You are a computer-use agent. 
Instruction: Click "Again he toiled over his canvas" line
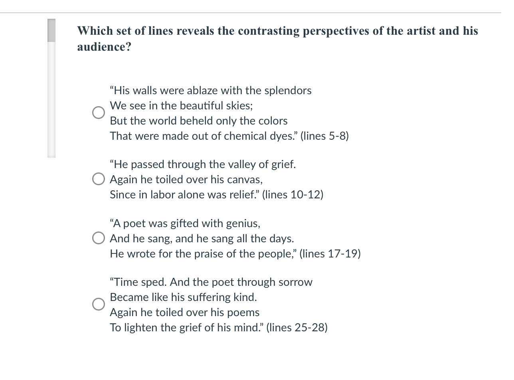pyautogui.click(x=186, y=180)
